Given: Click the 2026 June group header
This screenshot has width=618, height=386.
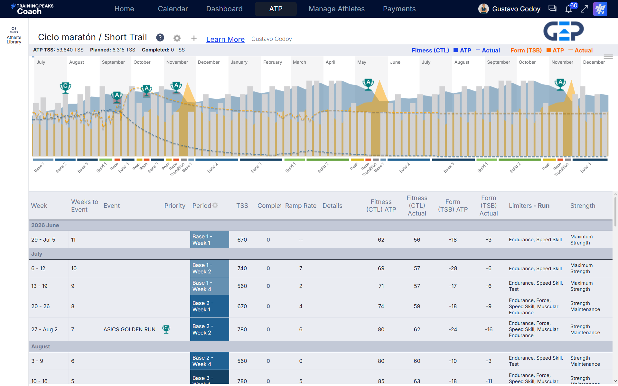Looking at the screenshot, I should pyautogui.click(x=320, y=225).
